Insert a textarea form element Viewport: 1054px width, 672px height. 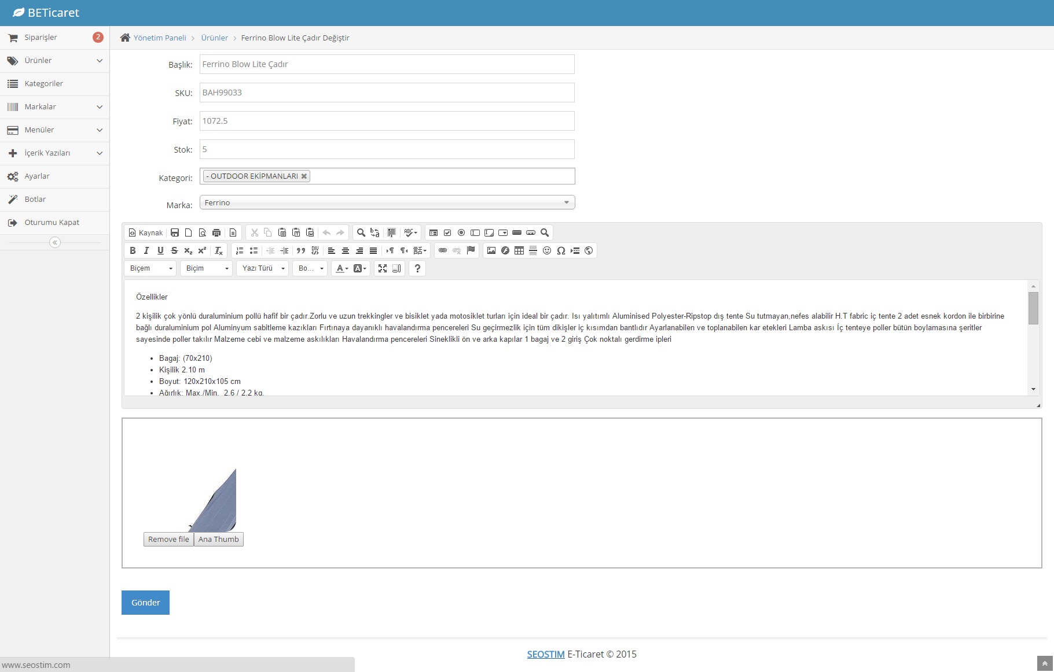coord(489,232)
